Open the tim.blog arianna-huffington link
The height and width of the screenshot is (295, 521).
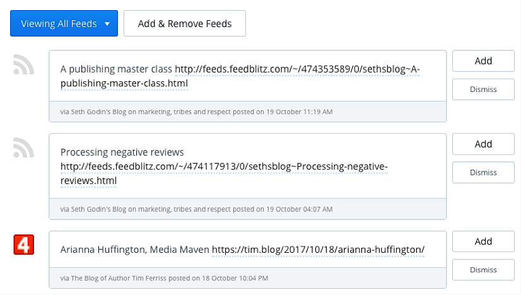(x=318, y=250)
